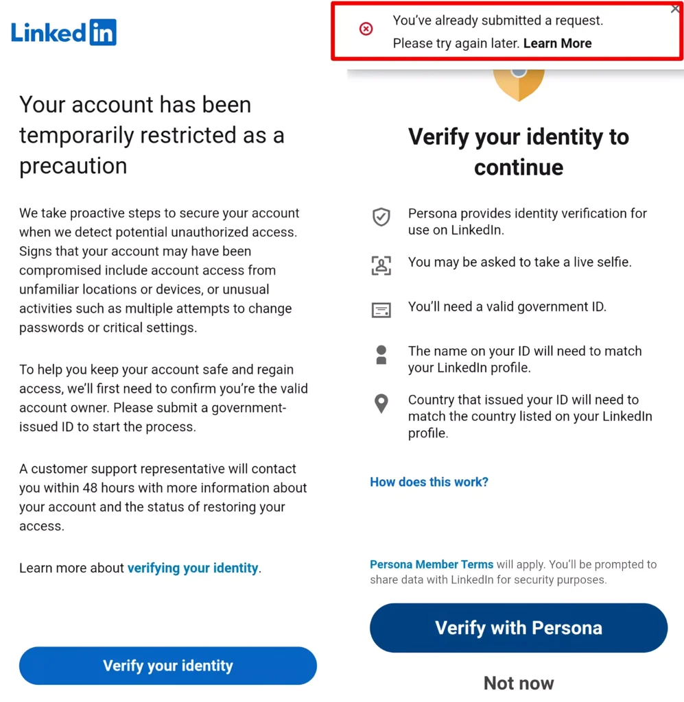Click the shield checkmark icon next to Persona description
This screenshot has height=702, width=684.
[381, 217]
